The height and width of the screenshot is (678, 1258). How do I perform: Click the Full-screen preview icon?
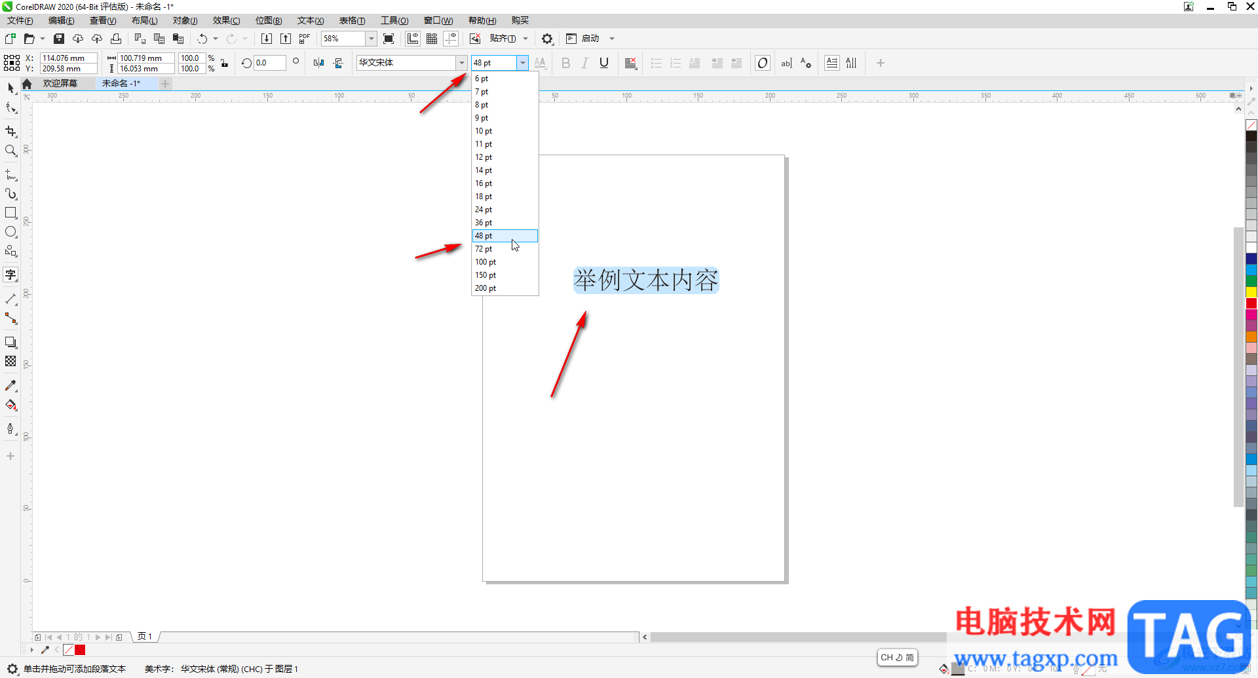[389, 39]
